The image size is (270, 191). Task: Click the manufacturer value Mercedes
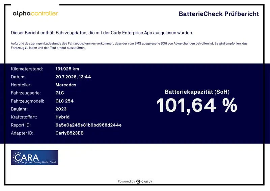pyautogui.click(x=66, y=85)
